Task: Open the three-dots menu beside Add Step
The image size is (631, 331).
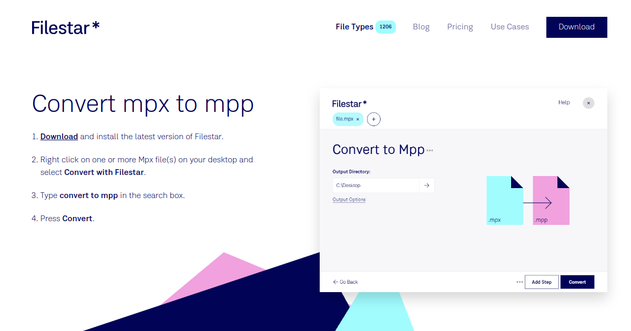Action: point(520,282)
